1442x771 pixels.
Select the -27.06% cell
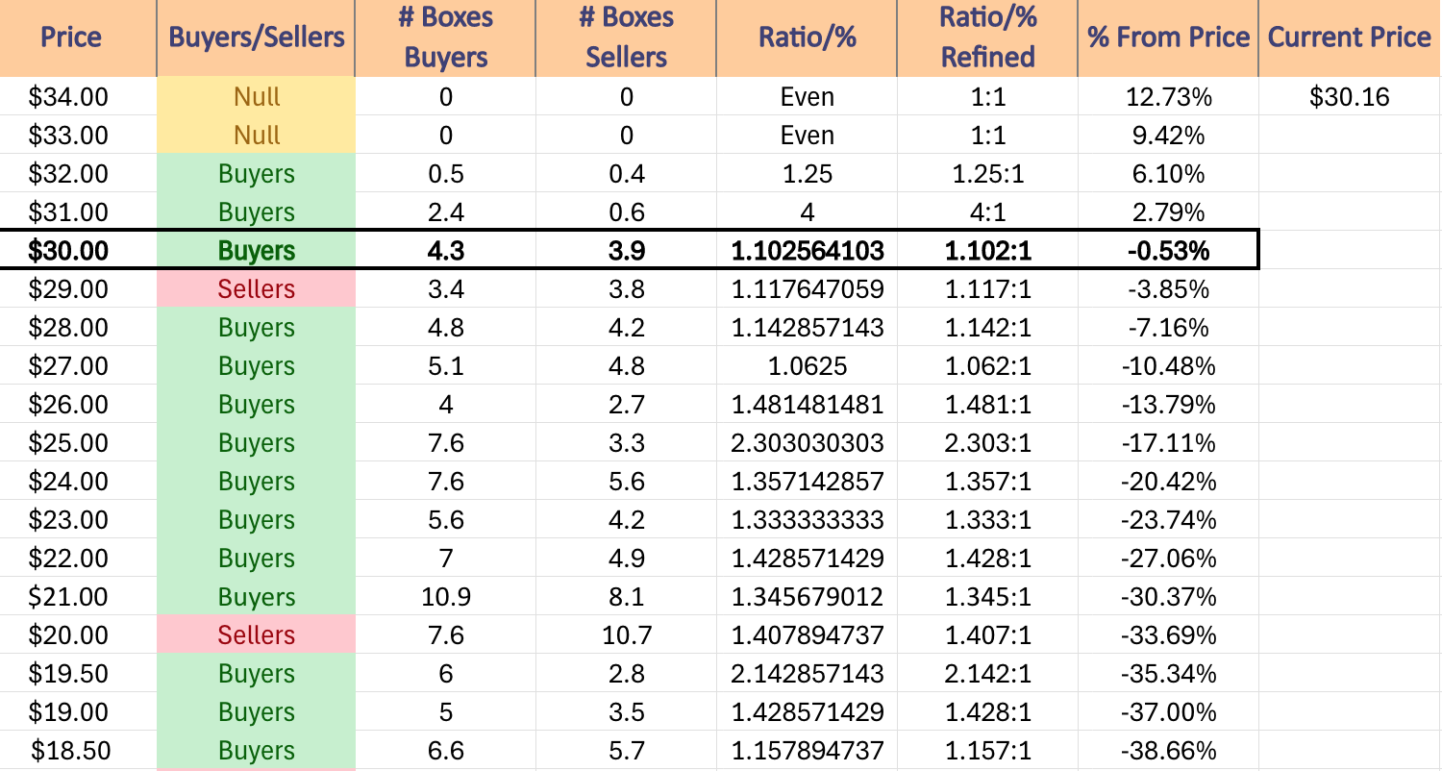(x=1168, y=558)
